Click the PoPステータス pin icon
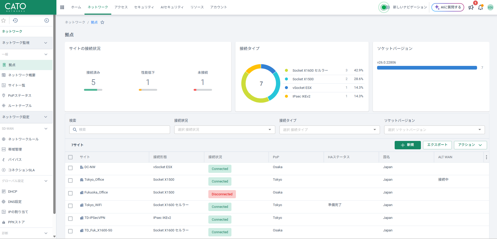The image size is (497, 239). click(x=4, y=95)
